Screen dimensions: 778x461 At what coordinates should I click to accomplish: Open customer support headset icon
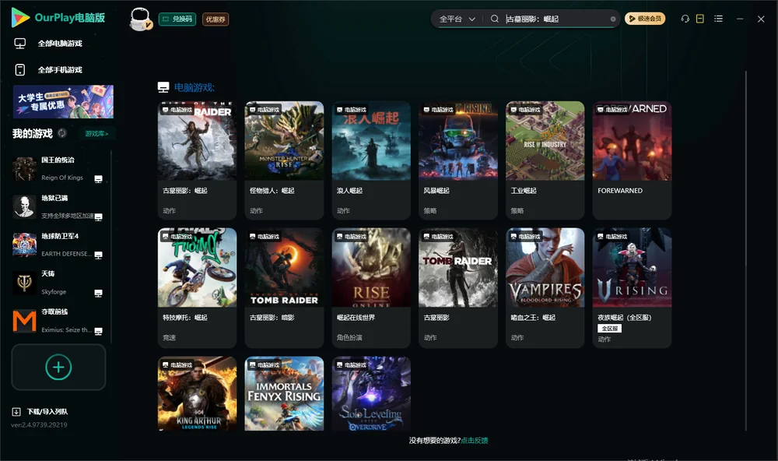[x=685, y=19]
